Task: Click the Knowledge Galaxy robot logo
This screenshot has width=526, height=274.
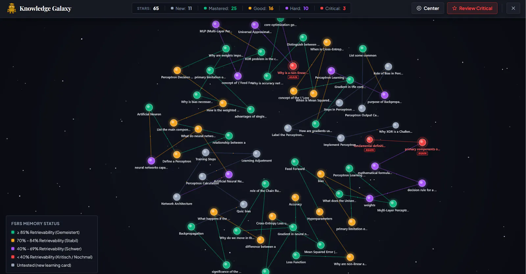Action: pos(12,8)
